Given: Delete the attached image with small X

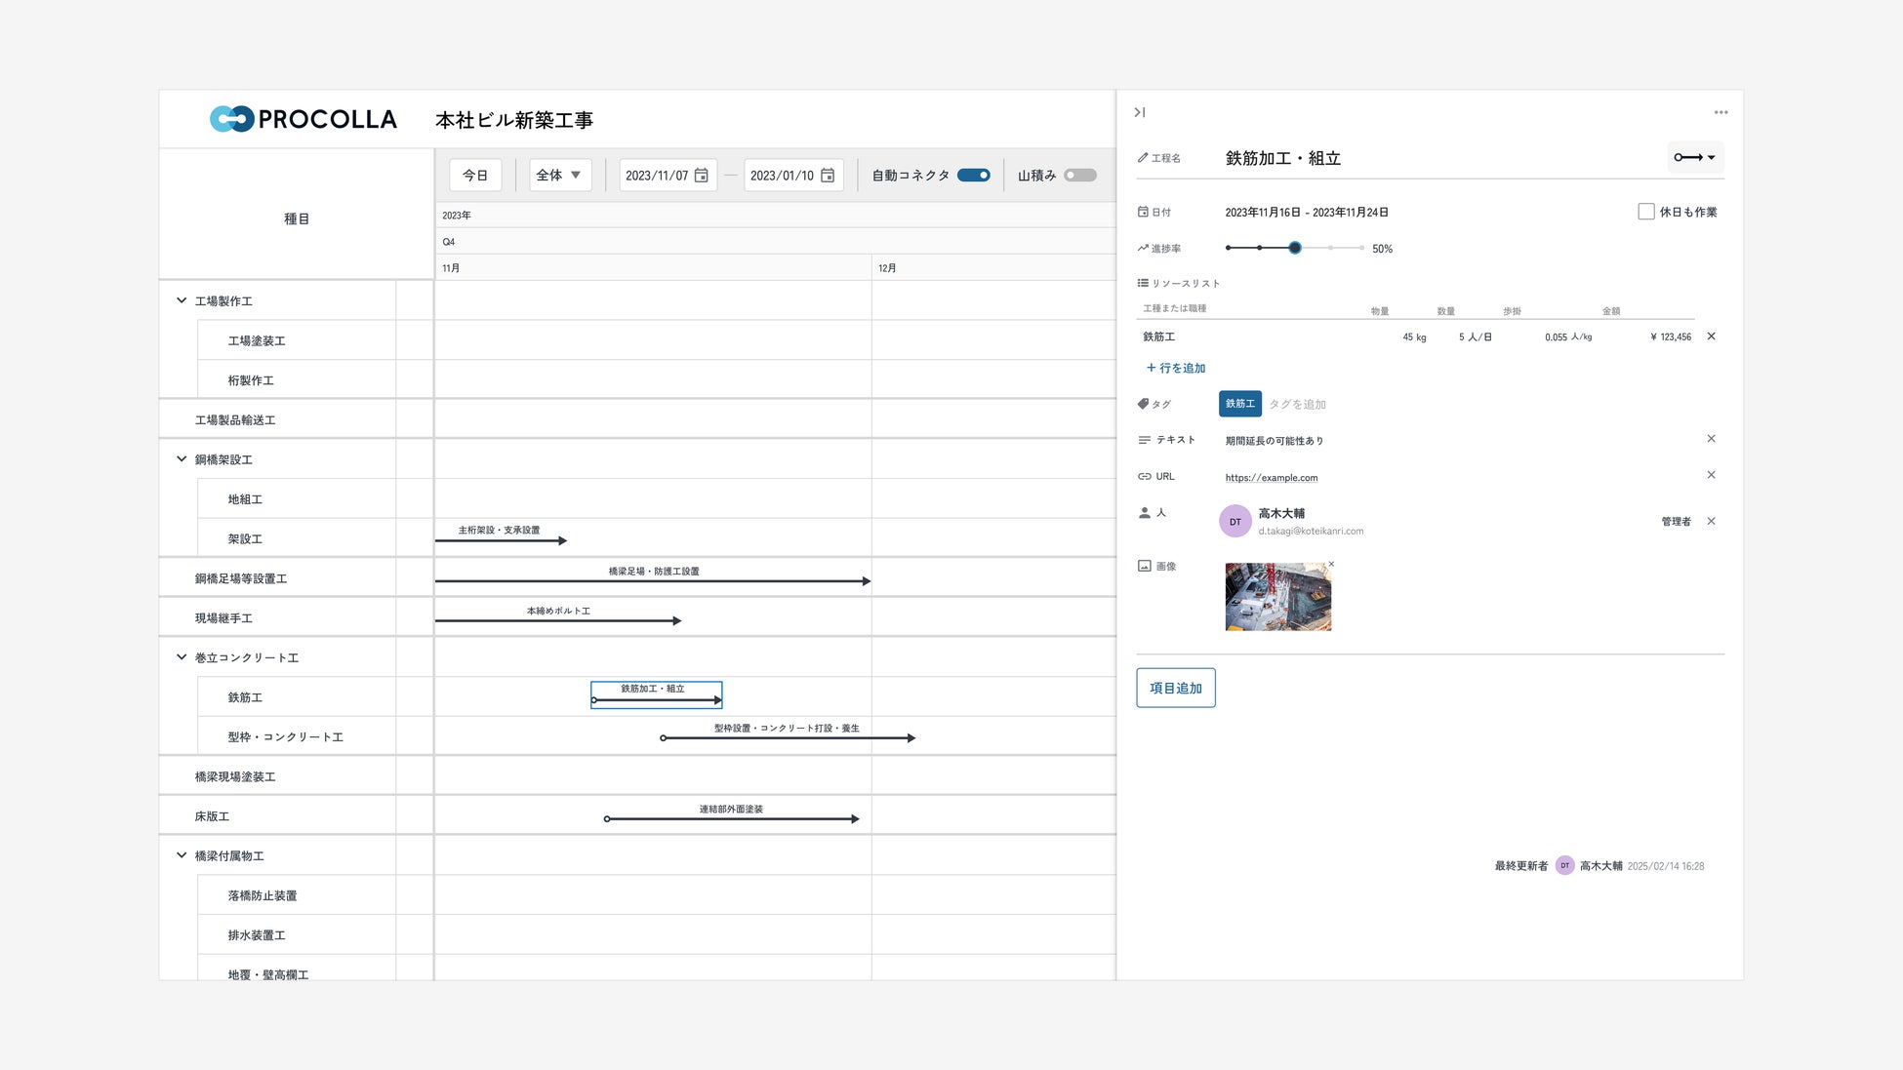Looking at the screenshot, I should click(1331, 564).
